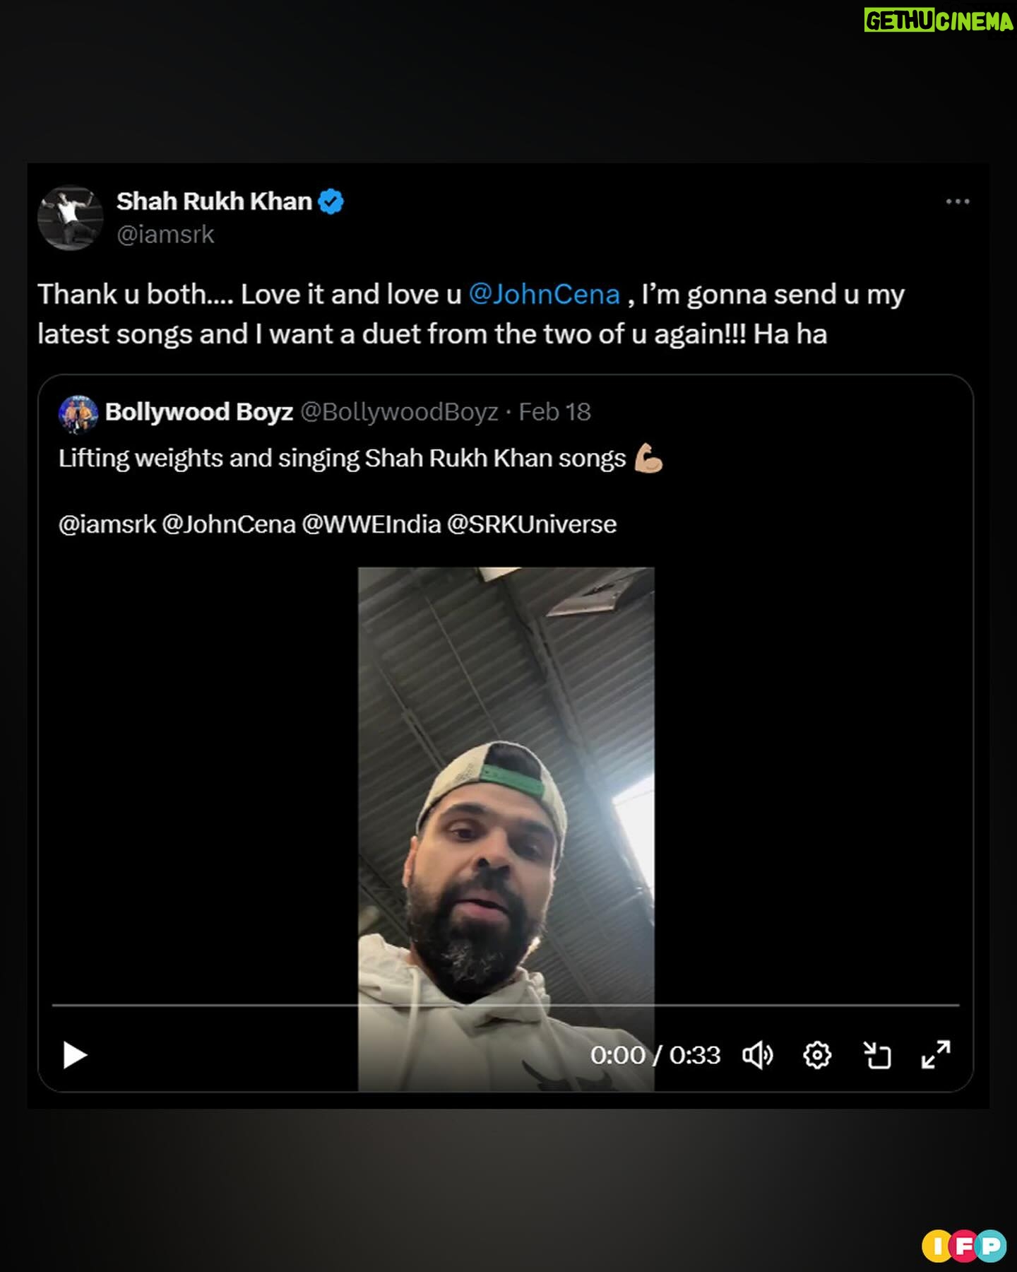1017x1272 pixels.
Task: Click the @JohnCena mention in the tweet
Action: [x=544, y=295]
